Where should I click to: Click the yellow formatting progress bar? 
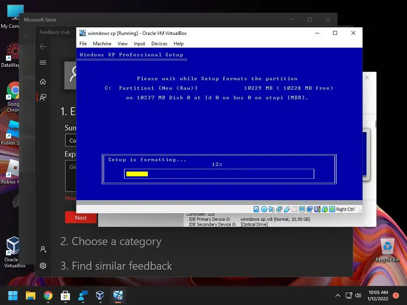pos(137,174)
